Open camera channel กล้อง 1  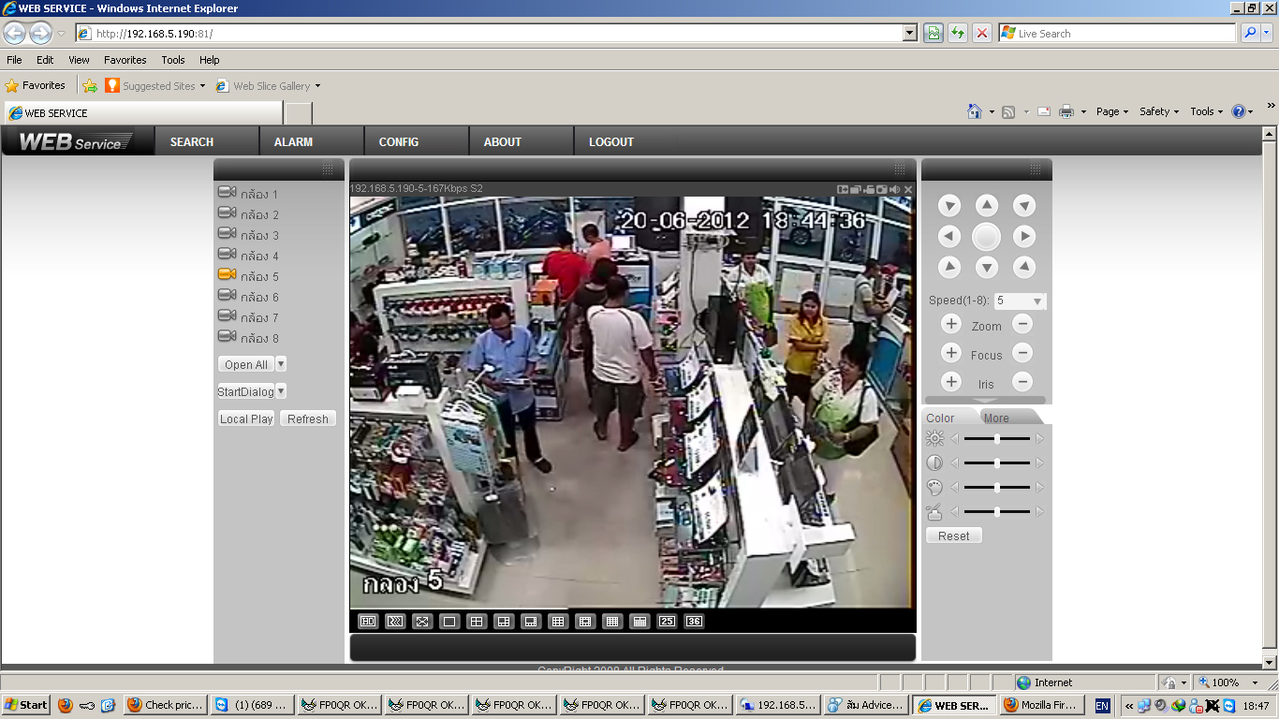pos(248,194)
